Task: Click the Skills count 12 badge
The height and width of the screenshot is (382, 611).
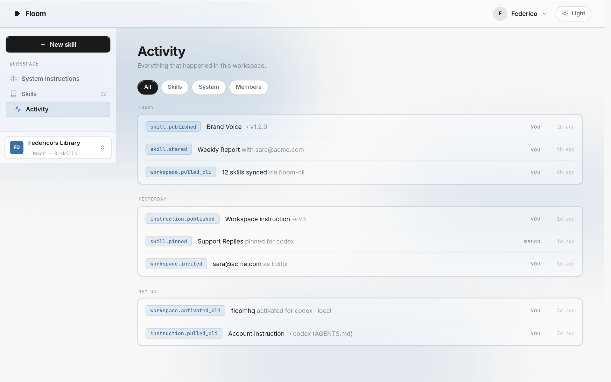Action: click(x=103, y=94)
